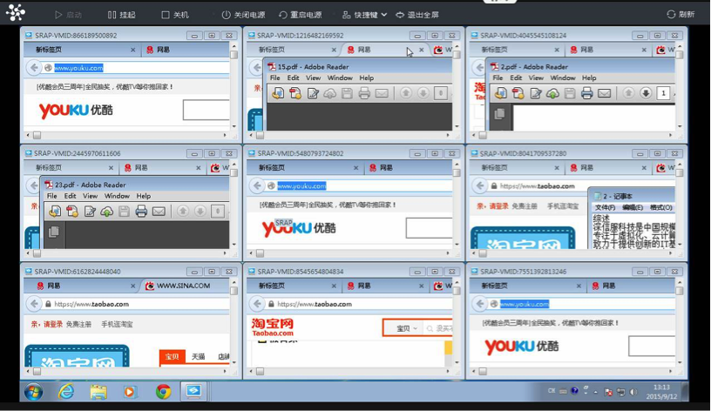
Task: Click the print icon in 15.pdf Adobe Reader
Action: click(x=364, y=93)
